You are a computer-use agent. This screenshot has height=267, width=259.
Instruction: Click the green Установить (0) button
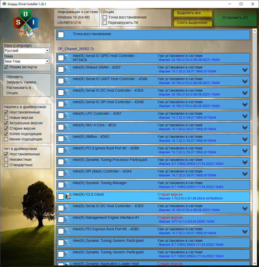[x=235, y=17]
